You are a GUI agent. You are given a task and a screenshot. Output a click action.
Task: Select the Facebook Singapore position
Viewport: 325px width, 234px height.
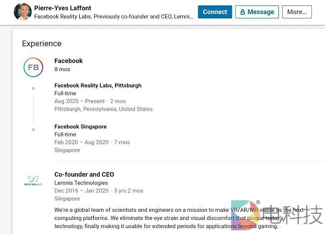(80, 127)
